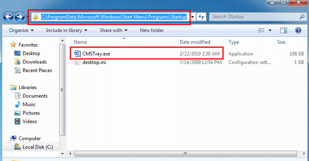Create a New folder
The height and width of the screenshot is (161, 309).
(152, 31)
